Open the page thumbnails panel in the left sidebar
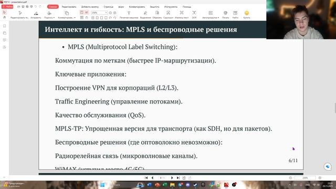 point(5,33)
